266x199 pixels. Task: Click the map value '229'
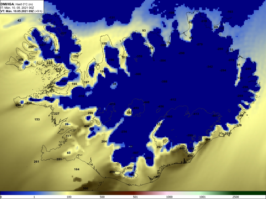[x=227, y=133]
